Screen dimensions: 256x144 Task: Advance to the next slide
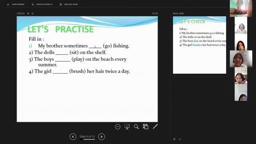click(x=102, y=137)
